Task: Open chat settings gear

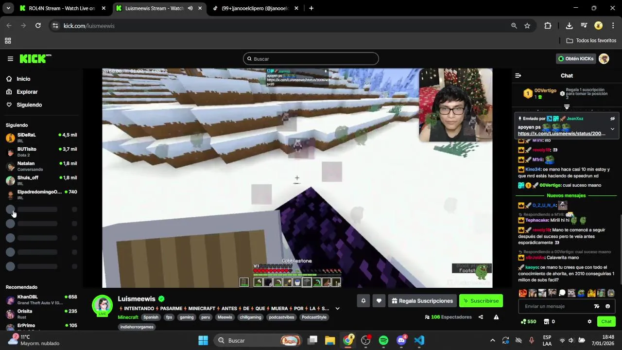Action: (x=589, y=321)
